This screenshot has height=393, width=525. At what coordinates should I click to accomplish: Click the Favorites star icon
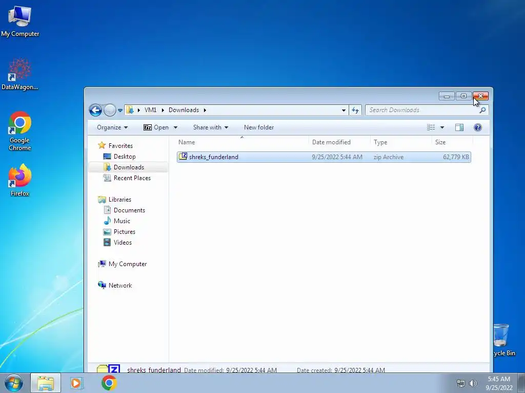click(x=102, y=145)
